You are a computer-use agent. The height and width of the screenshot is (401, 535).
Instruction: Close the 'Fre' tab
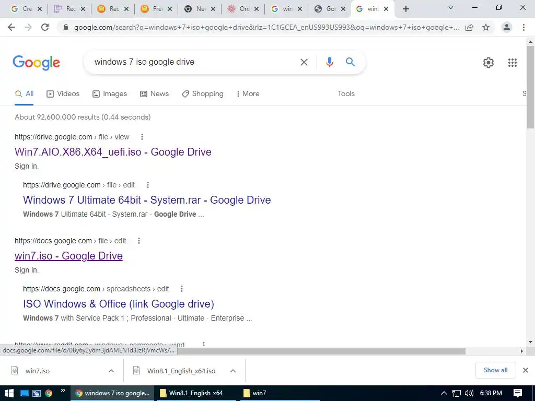click(x=170, y=9)
